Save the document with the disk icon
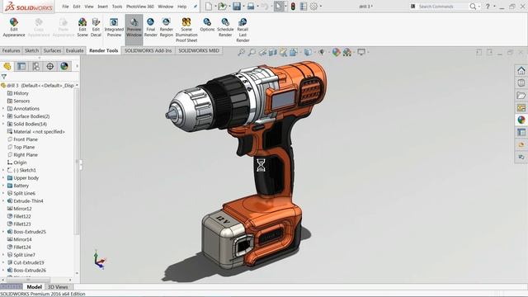Image resolution: width=528 pixels, height=297 pixels. click(237, 6)
